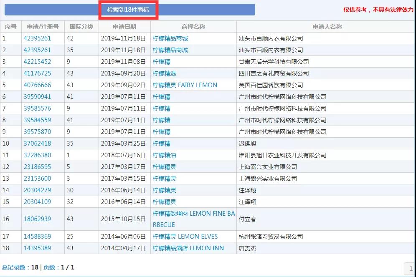Click trademark 柠檬精灵 in row 13
The width and height of the screenshot is (416, 277).
[x=164, y=179]
